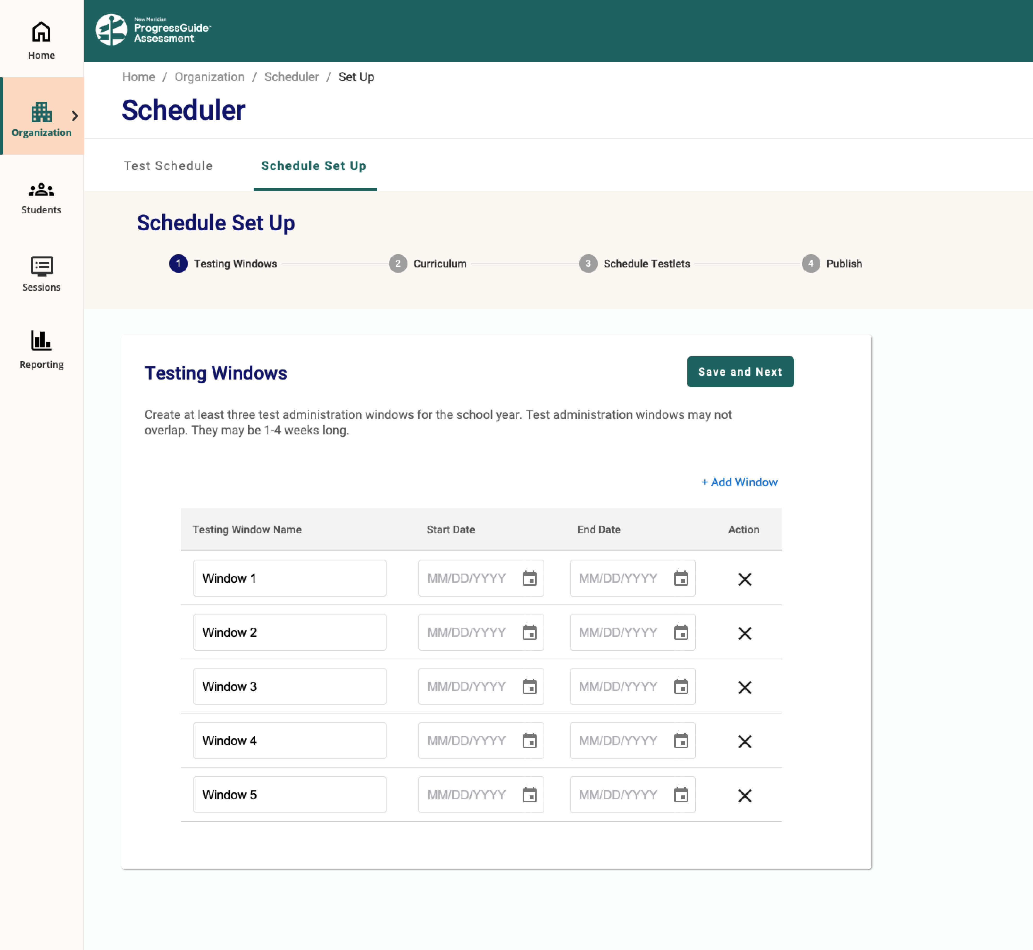
Task: Switch to the Test Schedule tab
Action: click(x=168, y=165)
